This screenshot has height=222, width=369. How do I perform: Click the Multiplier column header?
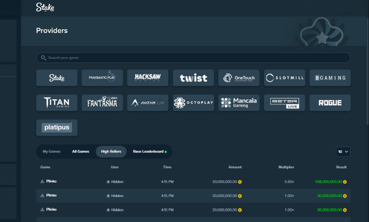pyautogui.click(x=286, y=167)
